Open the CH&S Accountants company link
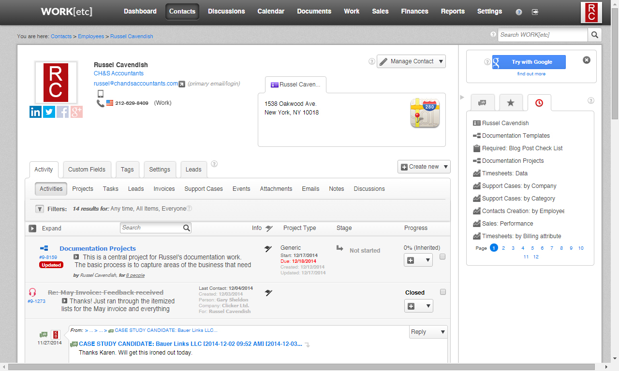The width and height of the screenshot is (619, 371). [x=118, y=73]
